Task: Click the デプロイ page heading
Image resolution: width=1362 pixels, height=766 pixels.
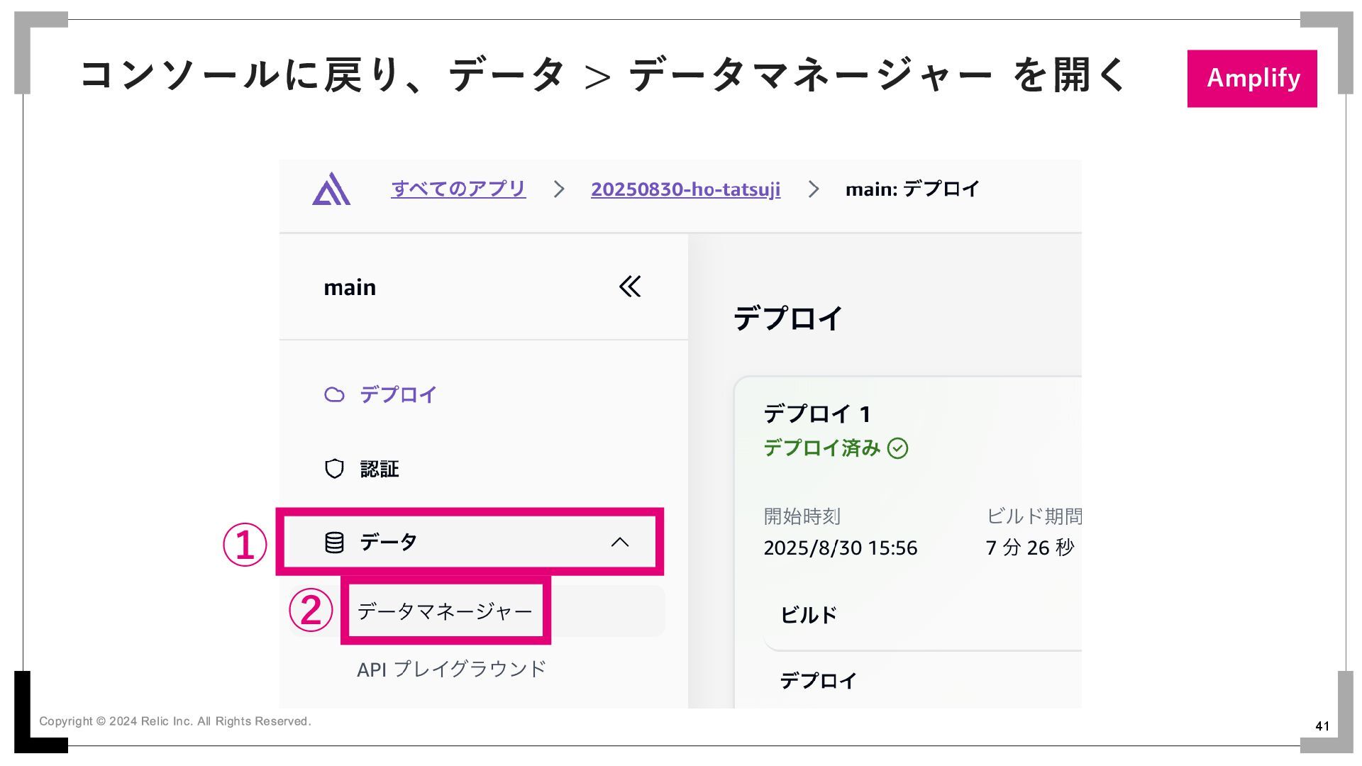Action: (x=788, y=318)
